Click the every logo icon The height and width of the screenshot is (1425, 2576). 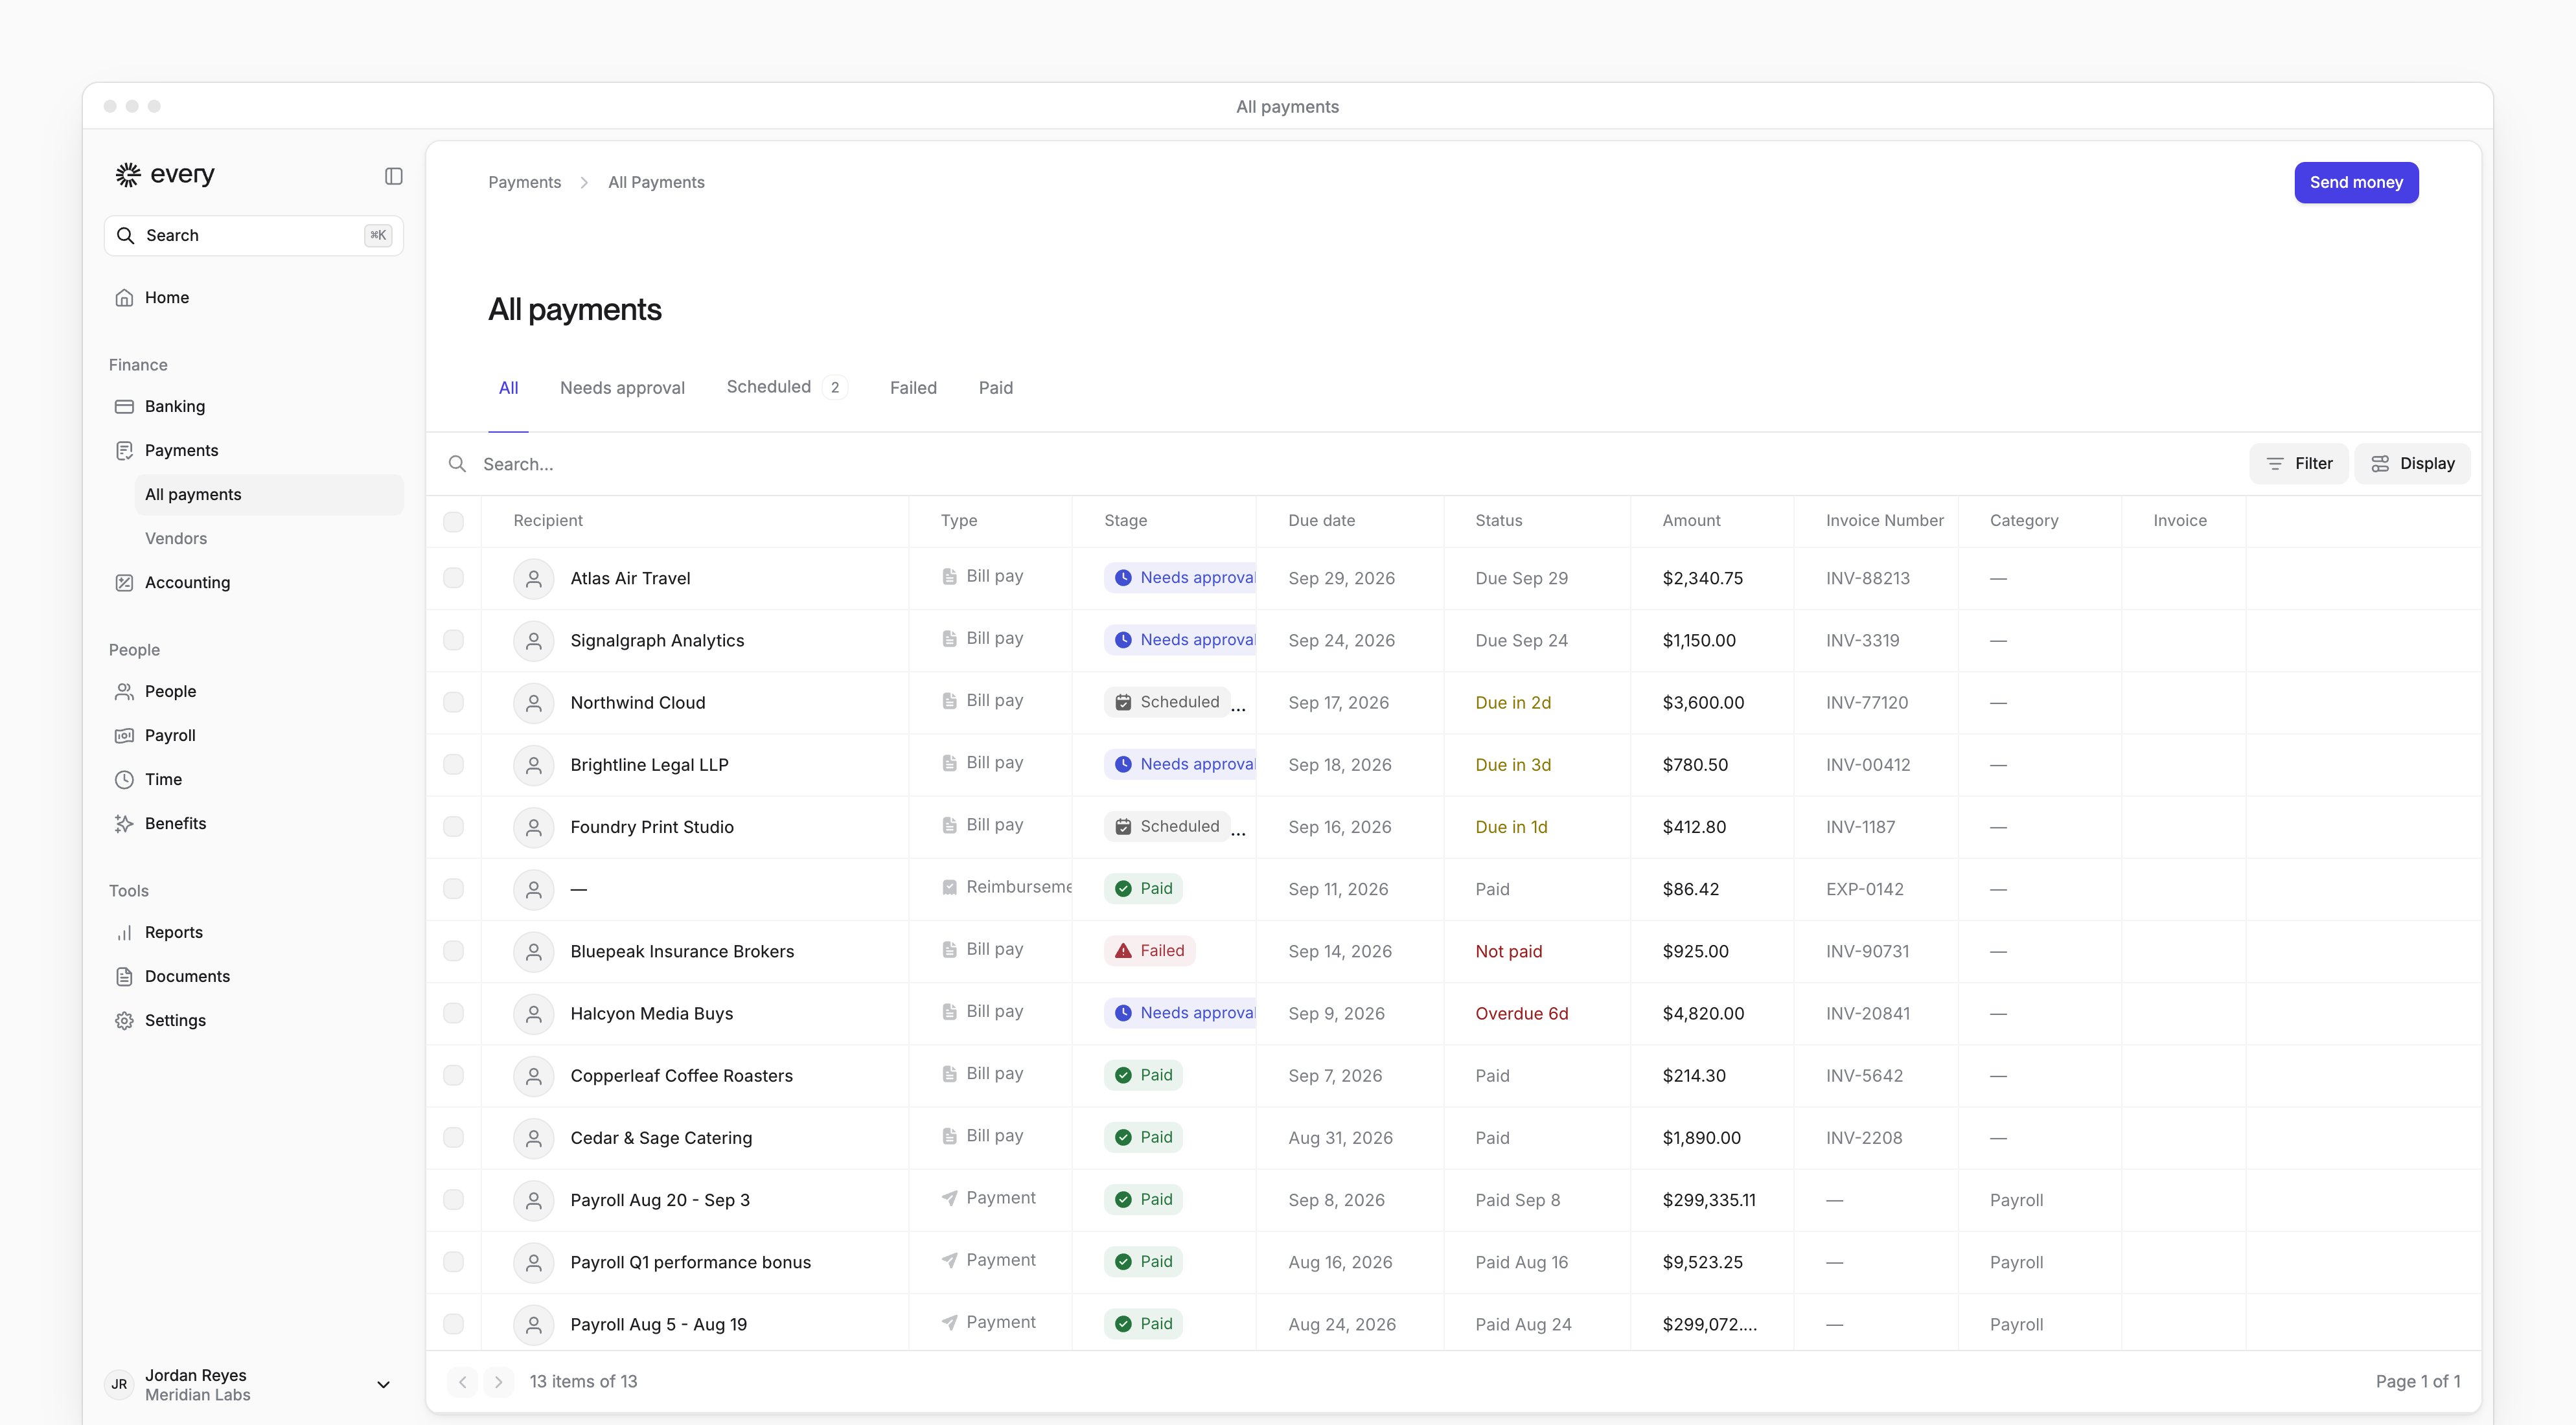pyautogui.click(x=128, y=175)
